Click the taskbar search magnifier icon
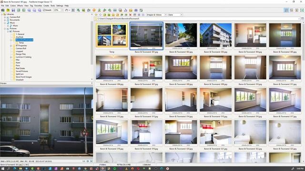The image size is (305, 171). pyautogui.click(x=9, y=169)
